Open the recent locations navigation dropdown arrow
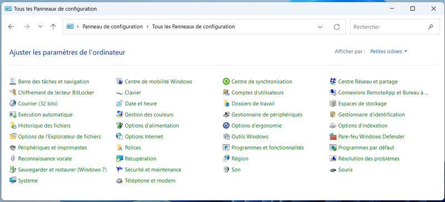This screenshot has width=445, height=202. (x=40, y=27)
